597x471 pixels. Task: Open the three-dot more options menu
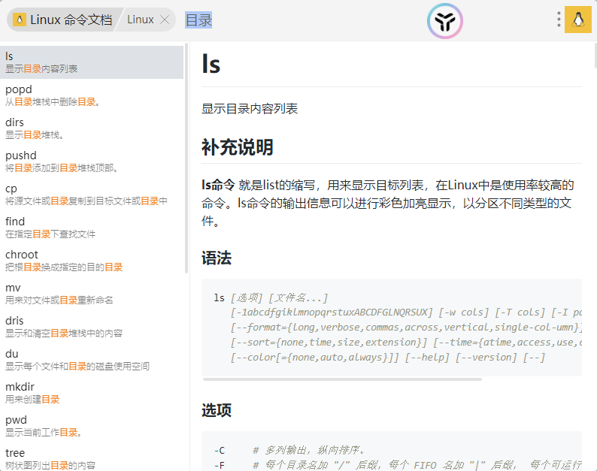tap(559, 20)
